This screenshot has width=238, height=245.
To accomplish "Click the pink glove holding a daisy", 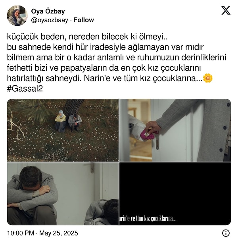I will click(148, 135).
